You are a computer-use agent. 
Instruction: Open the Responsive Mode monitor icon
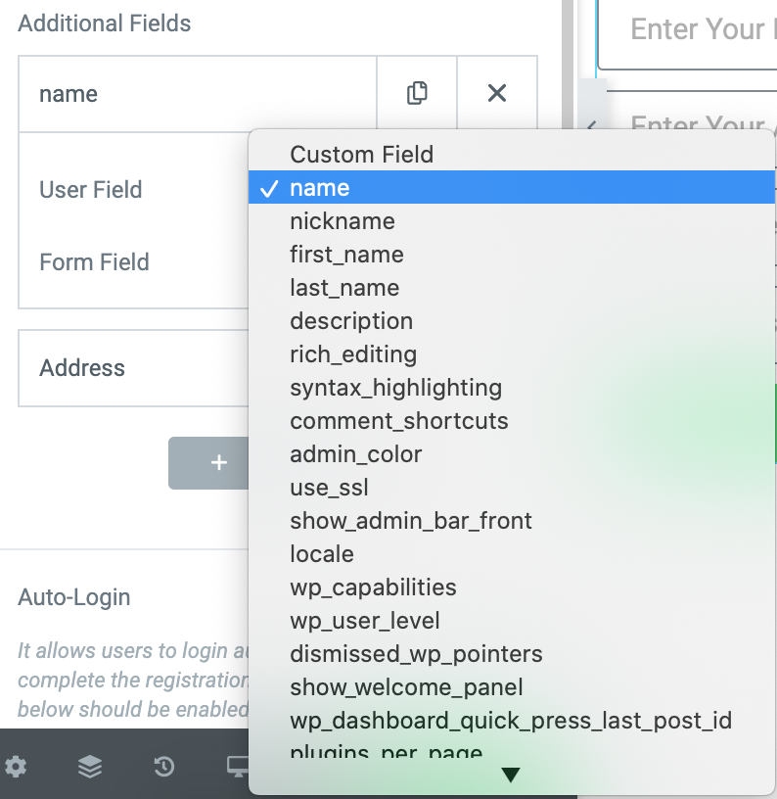[237, 767]
